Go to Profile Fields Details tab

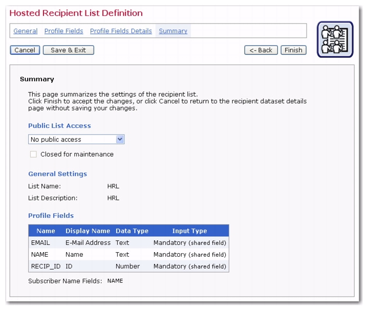121,31
